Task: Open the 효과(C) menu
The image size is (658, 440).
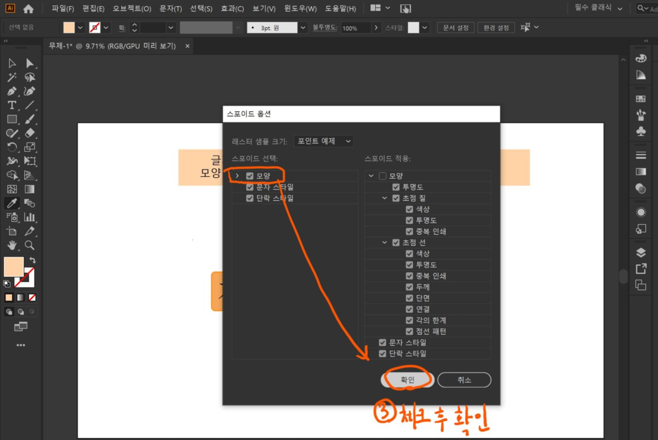Action: click(x=232, y=8)
